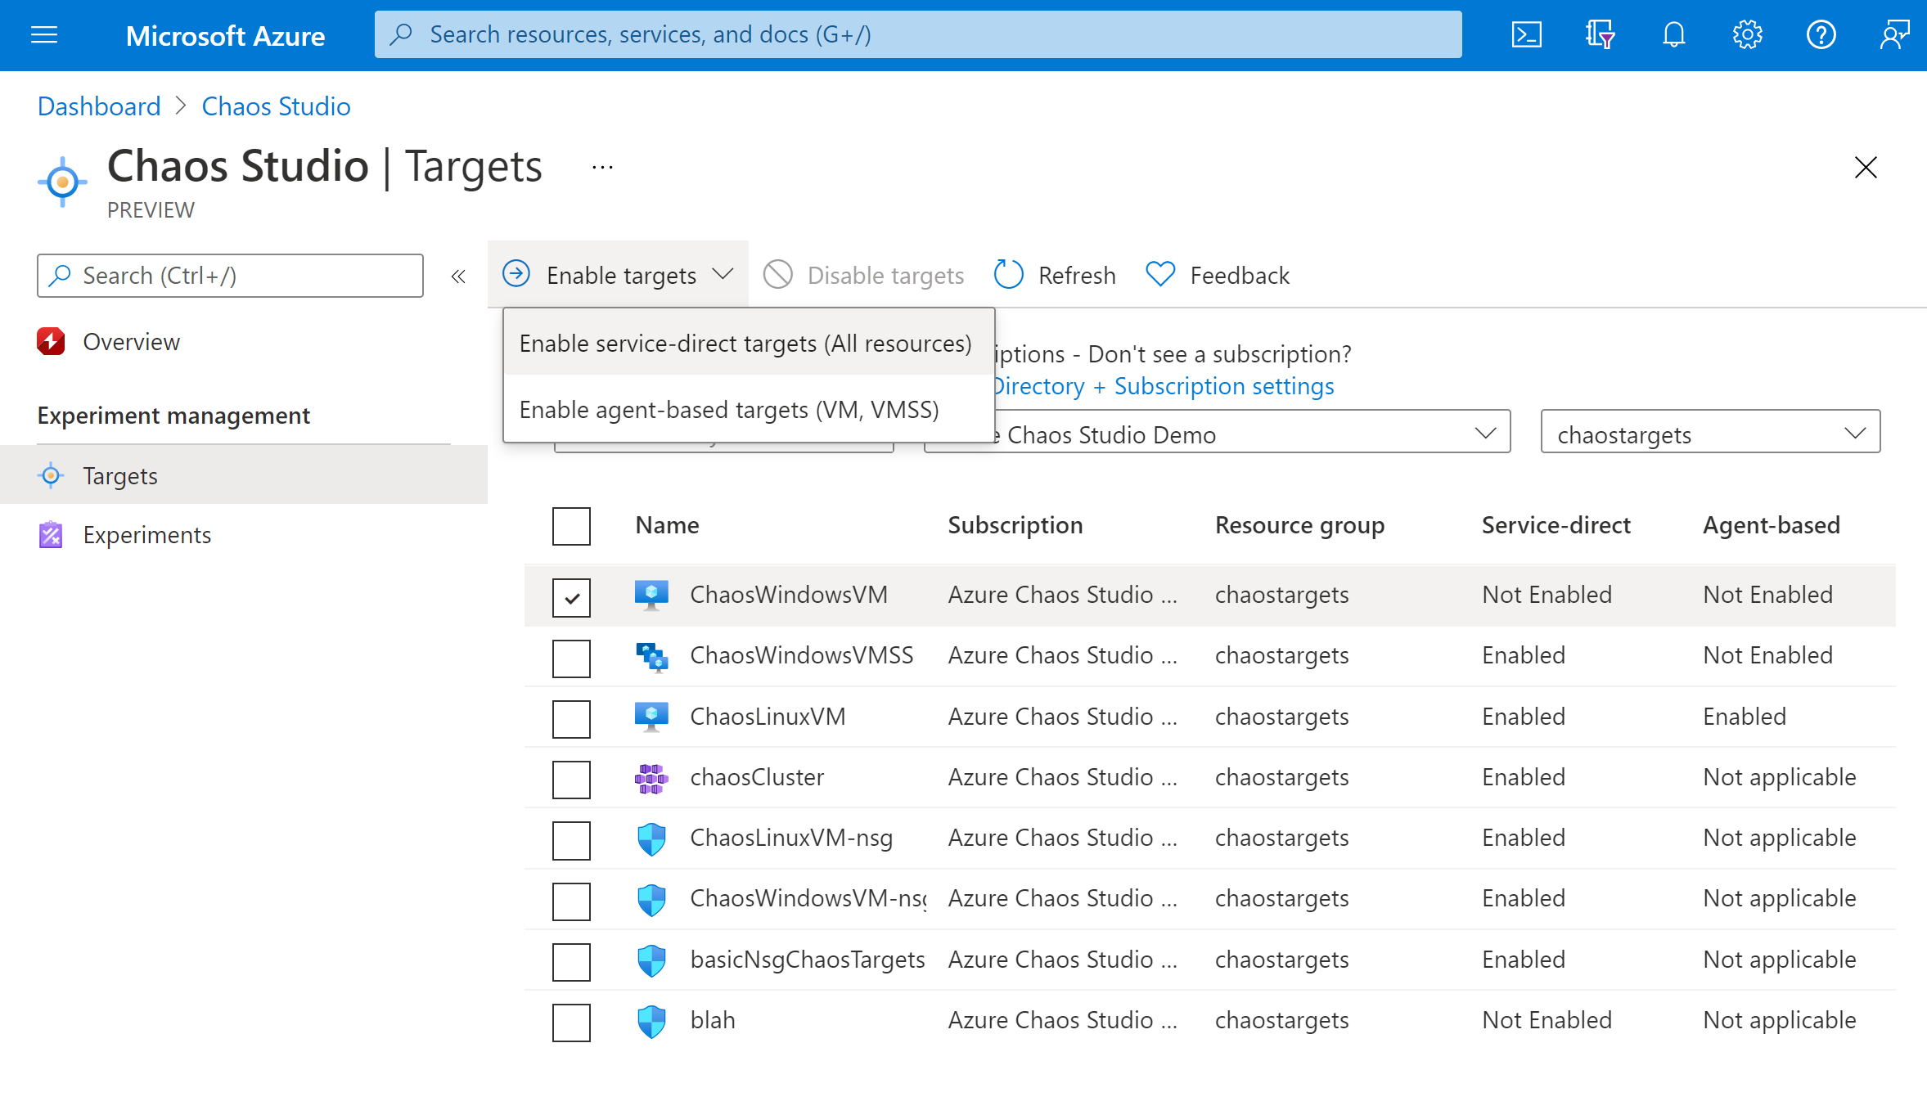
Task: Select Enable service-direct targets option
Action: pyautogui.click(x=744, y=341)
